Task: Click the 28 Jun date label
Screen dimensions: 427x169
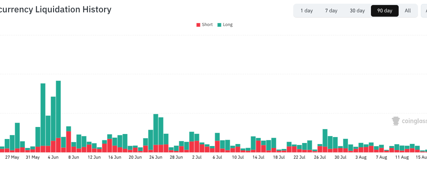Action: coord(176,157)
